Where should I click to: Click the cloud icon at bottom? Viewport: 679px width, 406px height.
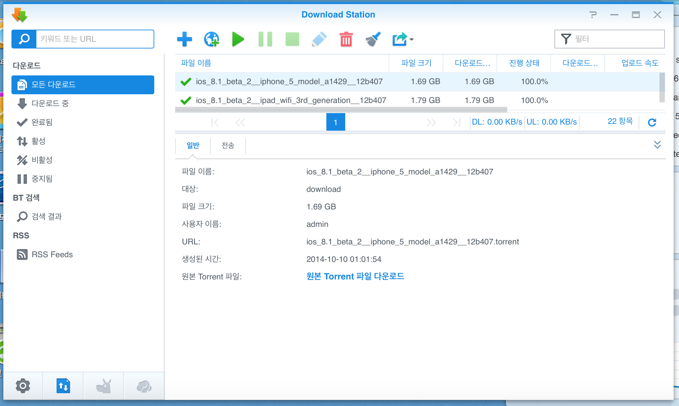pyautogui.click(x=144, y=386)
